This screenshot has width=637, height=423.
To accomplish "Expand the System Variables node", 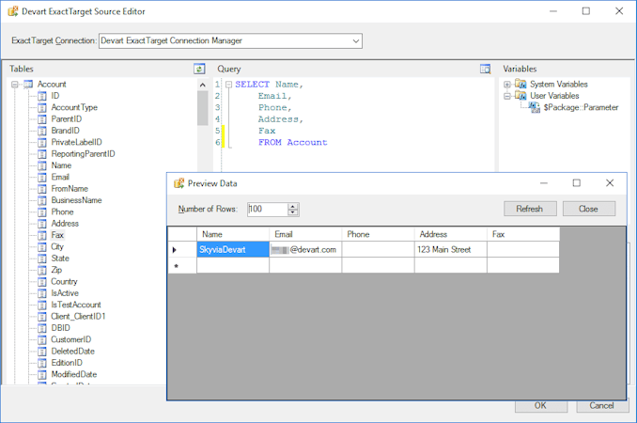I will click(507, 85).
